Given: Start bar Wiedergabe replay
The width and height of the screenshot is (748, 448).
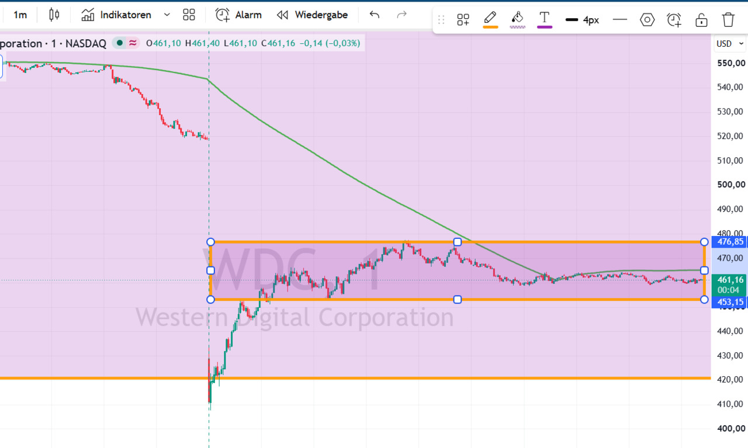Looking at the screenshot, I should [312, 15].
